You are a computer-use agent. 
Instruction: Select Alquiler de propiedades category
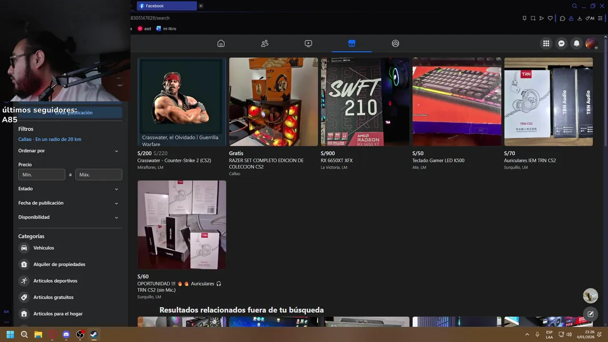(70, 264)
